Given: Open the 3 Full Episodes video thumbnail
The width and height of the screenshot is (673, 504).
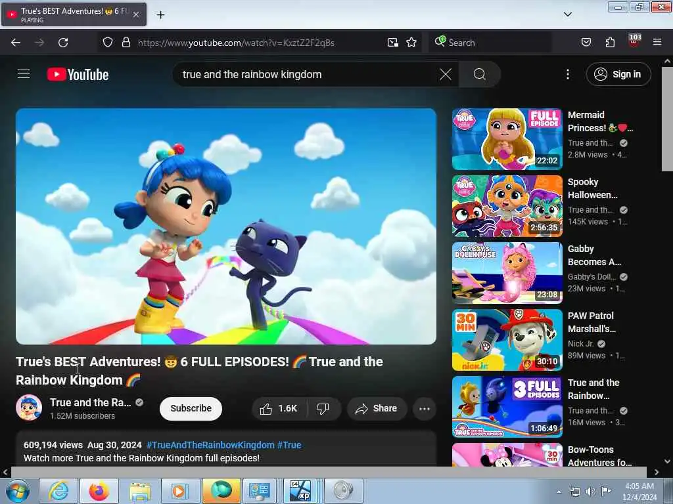Looking at the screenshot, I should pyautogui.click(x=507, y=407).
